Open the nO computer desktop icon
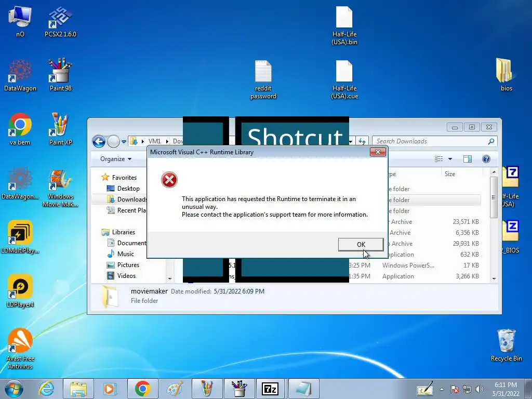This screenshot has width=532, height=399. 20,21
